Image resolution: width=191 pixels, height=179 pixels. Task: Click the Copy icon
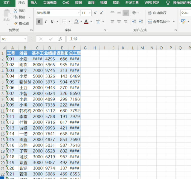click(x=16, y=17)
